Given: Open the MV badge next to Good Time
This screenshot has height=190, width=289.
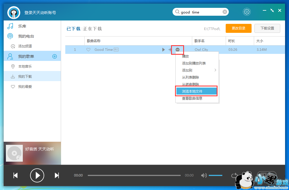Looking at the screenshot, I should 116,49.
